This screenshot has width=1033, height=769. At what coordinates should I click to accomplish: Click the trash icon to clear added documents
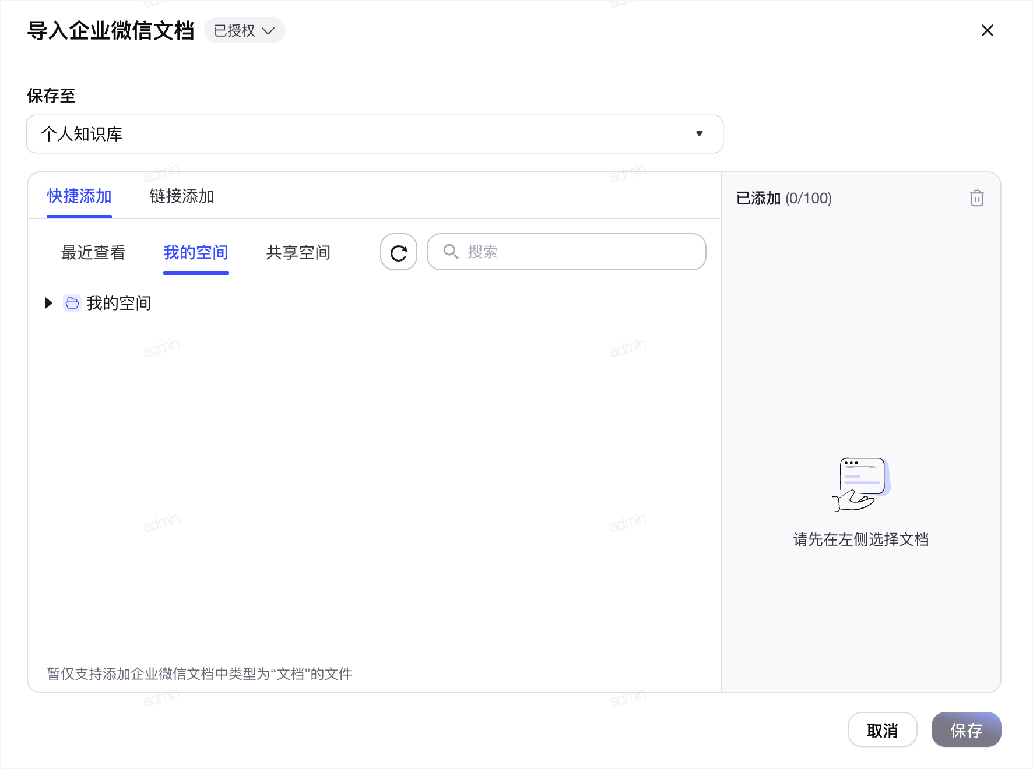click(x=977, y=199)
